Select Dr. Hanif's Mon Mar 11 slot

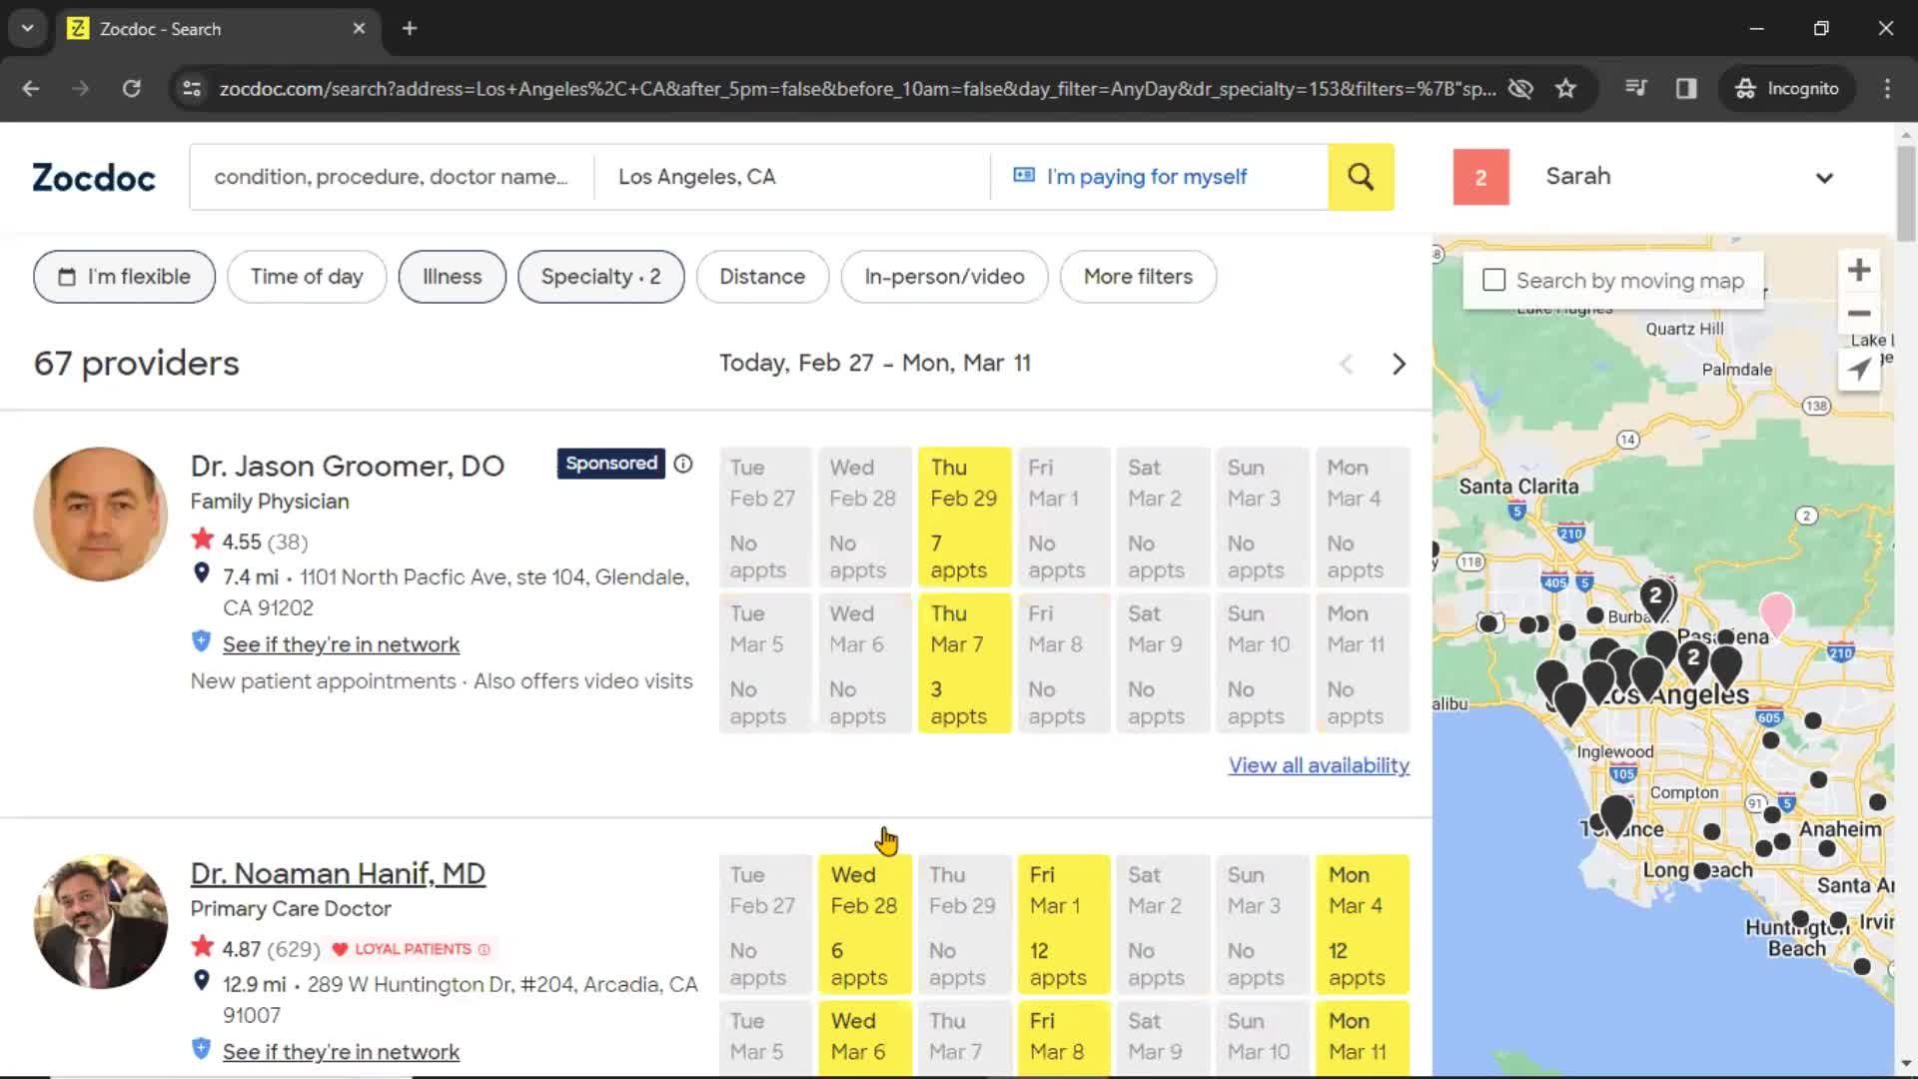pos(1363,1038)
